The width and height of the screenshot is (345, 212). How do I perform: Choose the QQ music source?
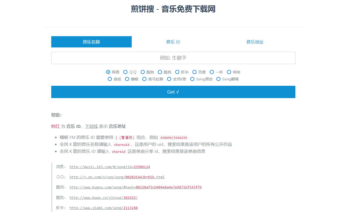pos(126,72)
